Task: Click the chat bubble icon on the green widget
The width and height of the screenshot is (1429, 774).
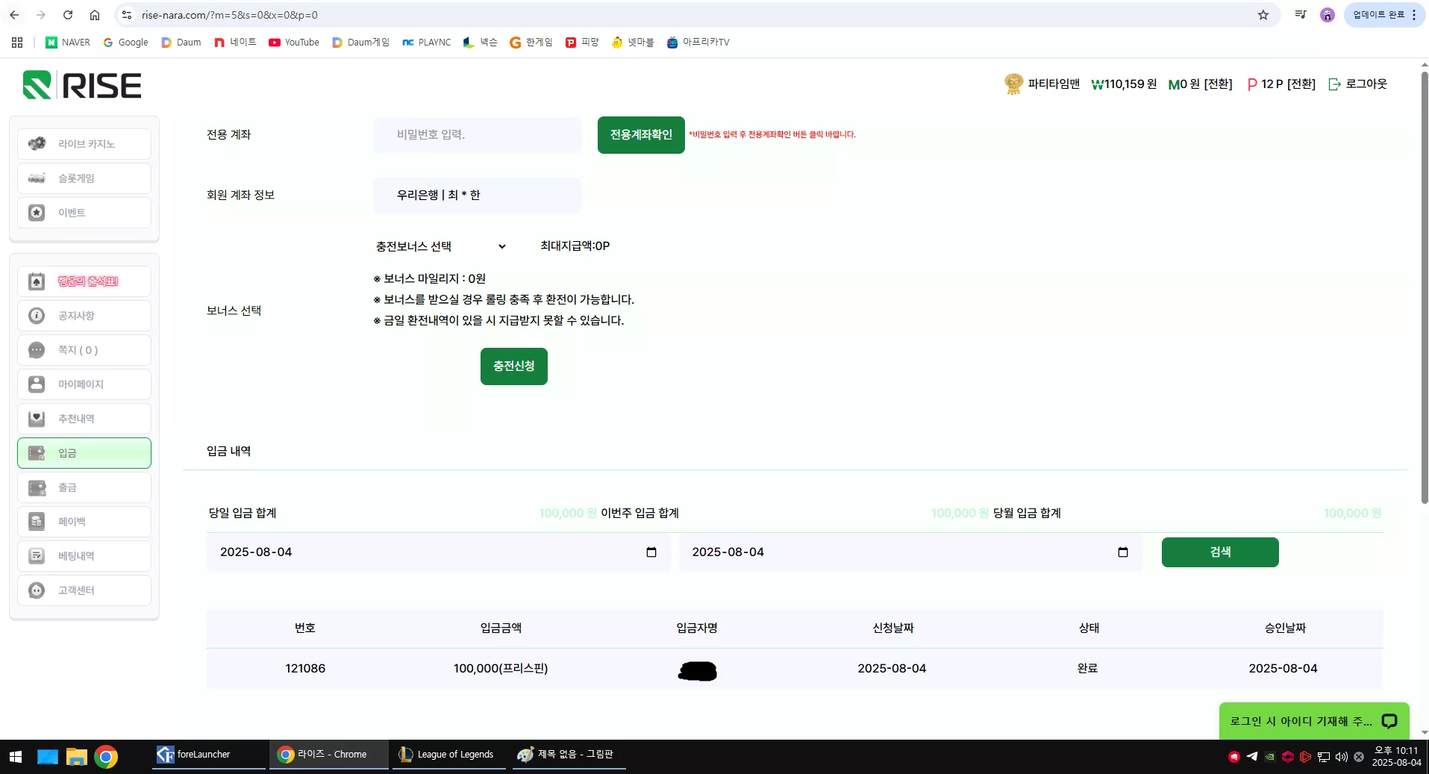Action: click(x=1389, y=721)
